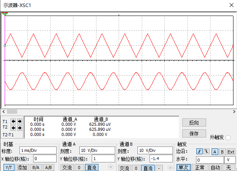237x171 pixels.
Task: Move T1 cursor left arrow
Action: tap(14, 121)
